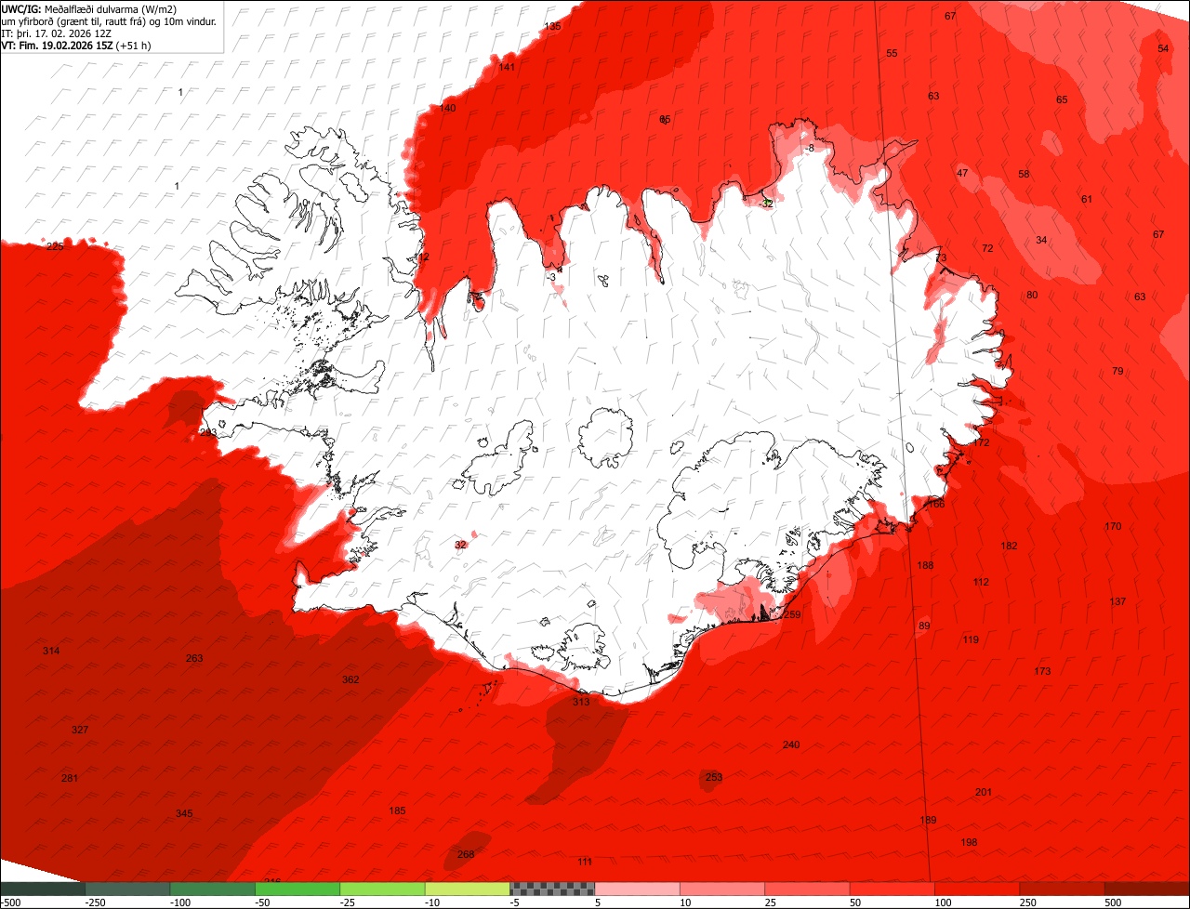Image resolution: width=1190 pixels, height=909 pixels.
Task: Pick the 5 to 10 pale pink swatch
Action: pyautogui.click(x=637, y=889)
